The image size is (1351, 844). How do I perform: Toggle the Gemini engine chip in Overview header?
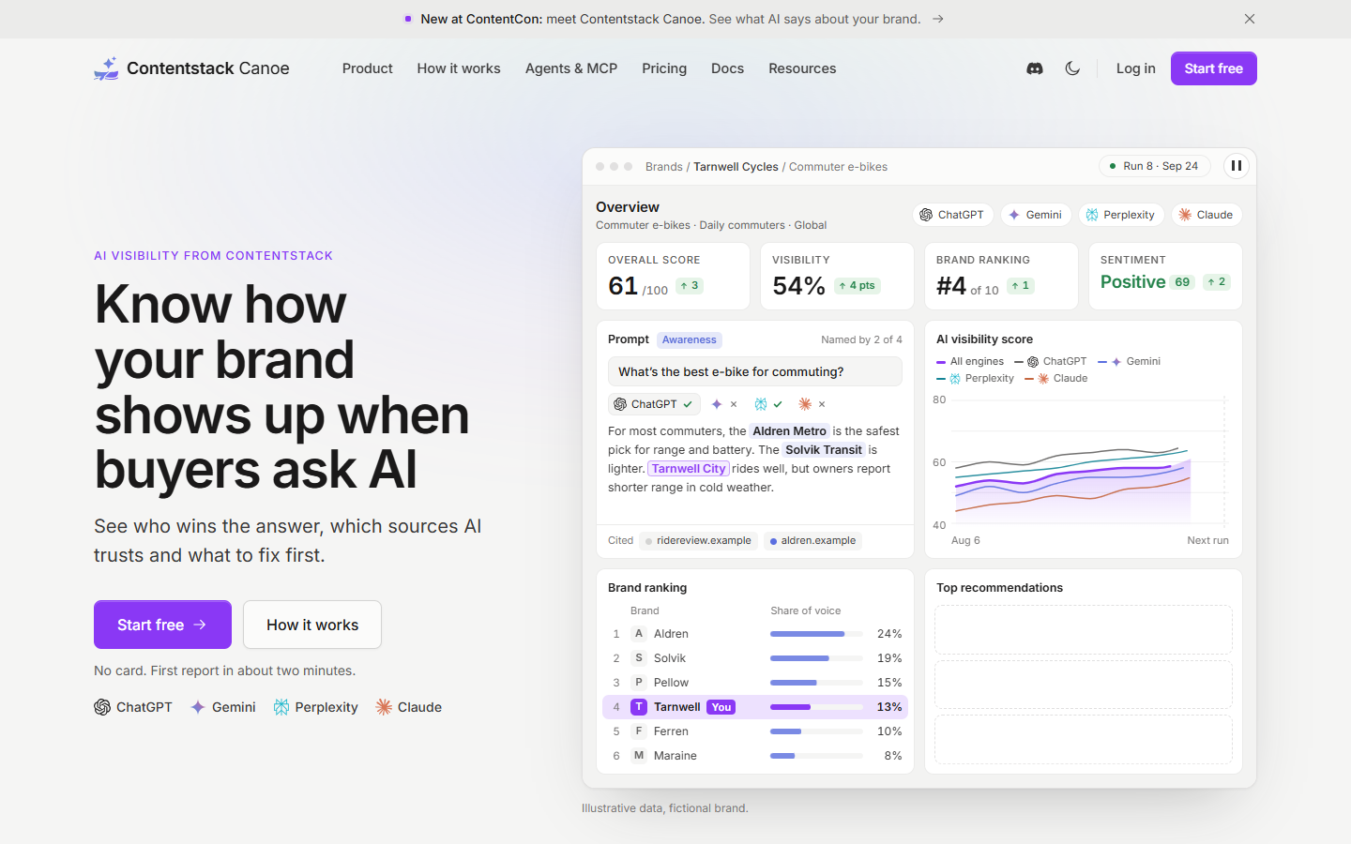pos(1035,215)
